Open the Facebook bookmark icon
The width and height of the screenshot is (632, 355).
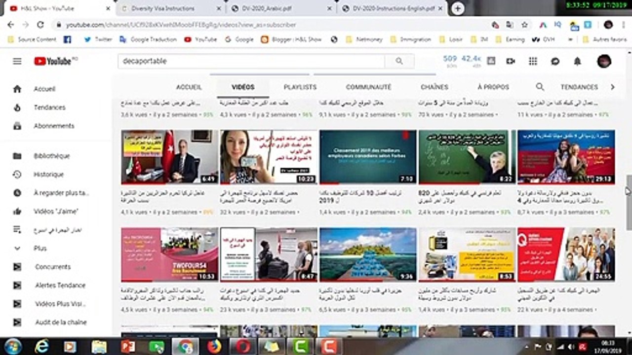tap(67, 39)
